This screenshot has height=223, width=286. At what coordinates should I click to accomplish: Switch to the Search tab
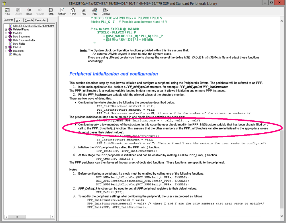tap(29, 20)
